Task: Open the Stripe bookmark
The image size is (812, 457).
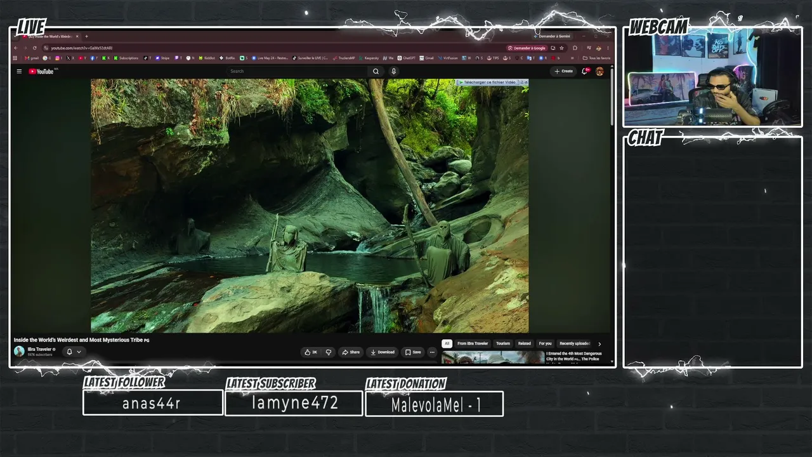Action: 163,58
